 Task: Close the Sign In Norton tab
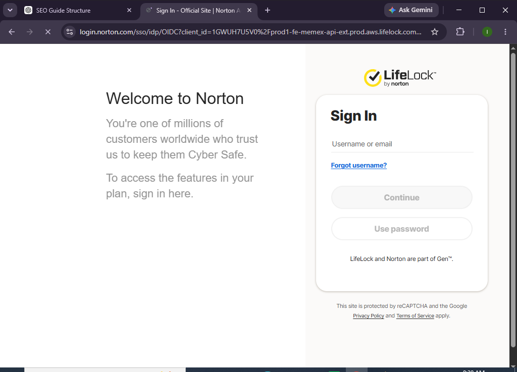(249, 10)
